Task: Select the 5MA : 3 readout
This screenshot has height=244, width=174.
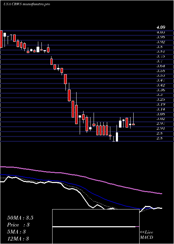Action: tap(16, 232)
